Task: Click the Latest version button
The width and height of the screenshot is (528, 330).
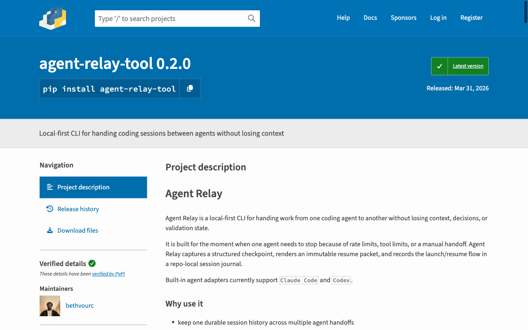Action: (x=468, y=66)
